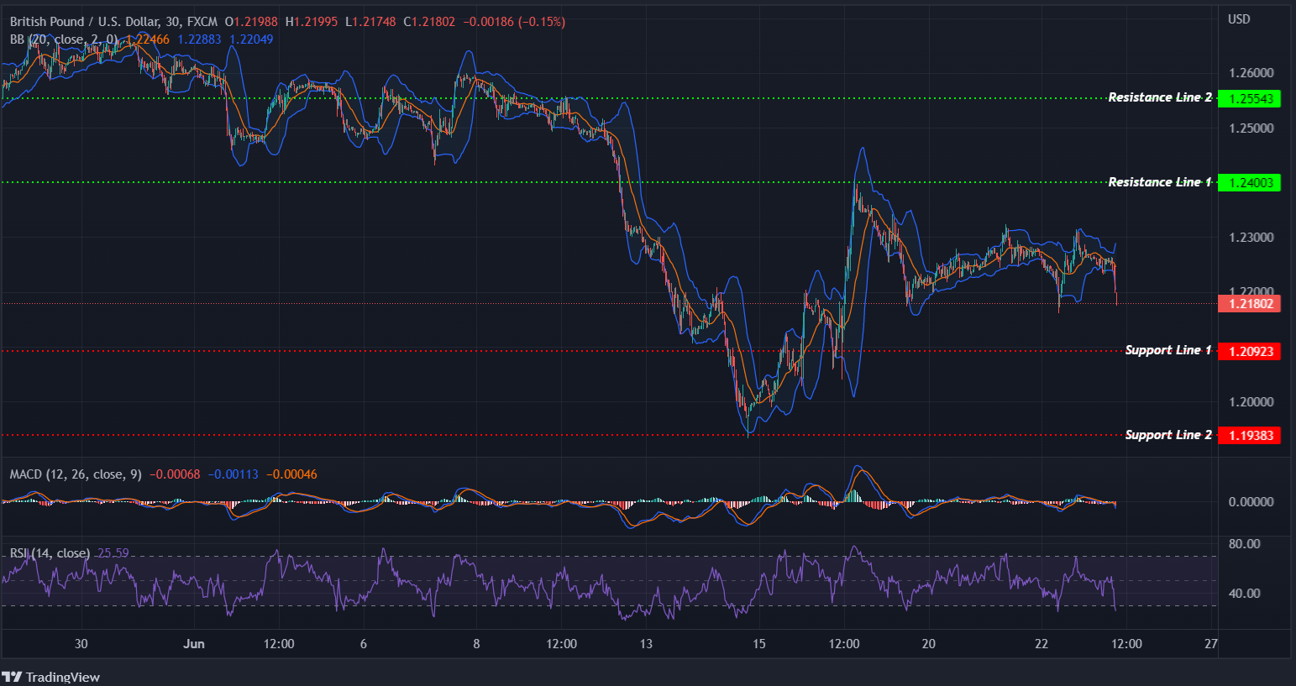Image resolution: width=1296 pixels, height=686 pixels.
Task: Click the Support Line 2 price label 1.19383
Action: click(1249, 435)
